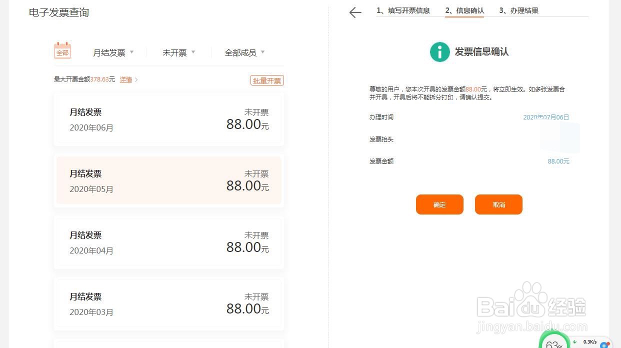Click the 确定 confirm button
The image size is (621, 348).
click(x=439, y=204)
